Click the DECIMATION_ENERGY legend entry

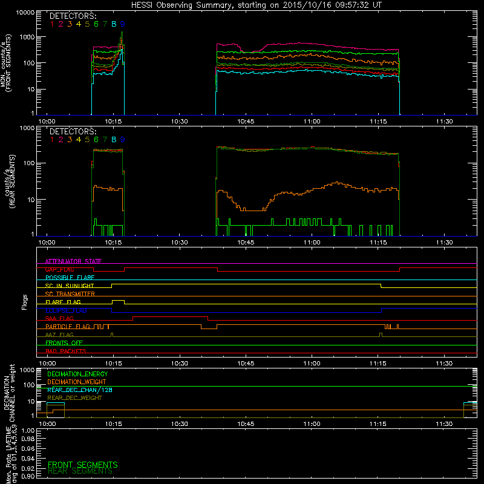coord(77,374)
